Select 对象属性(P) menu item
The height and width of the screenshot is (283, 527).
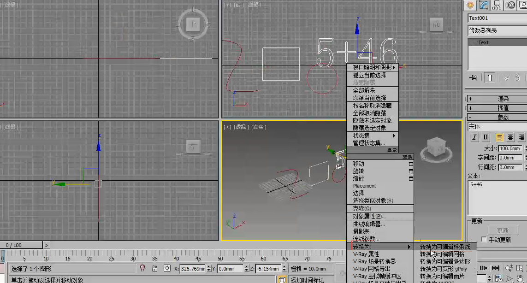380,217
